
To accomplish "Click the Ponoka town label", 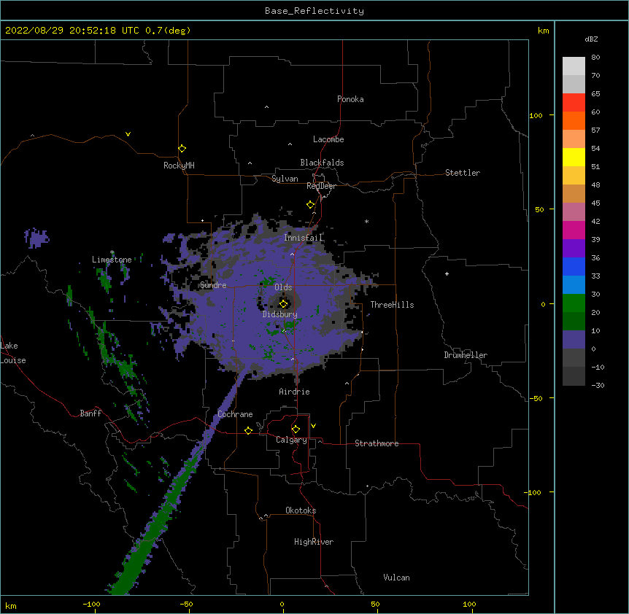I will click(350, 99).
